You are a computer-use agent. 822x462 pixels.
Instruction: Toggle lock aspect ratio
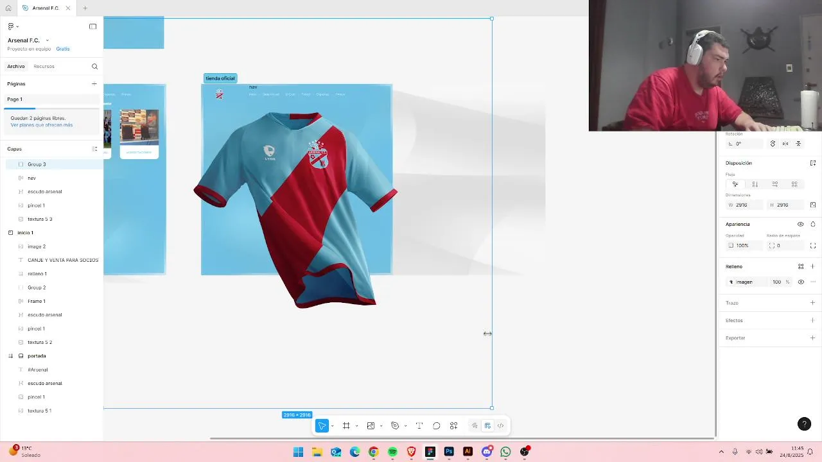pyautogui.click(x=812, y=205)
